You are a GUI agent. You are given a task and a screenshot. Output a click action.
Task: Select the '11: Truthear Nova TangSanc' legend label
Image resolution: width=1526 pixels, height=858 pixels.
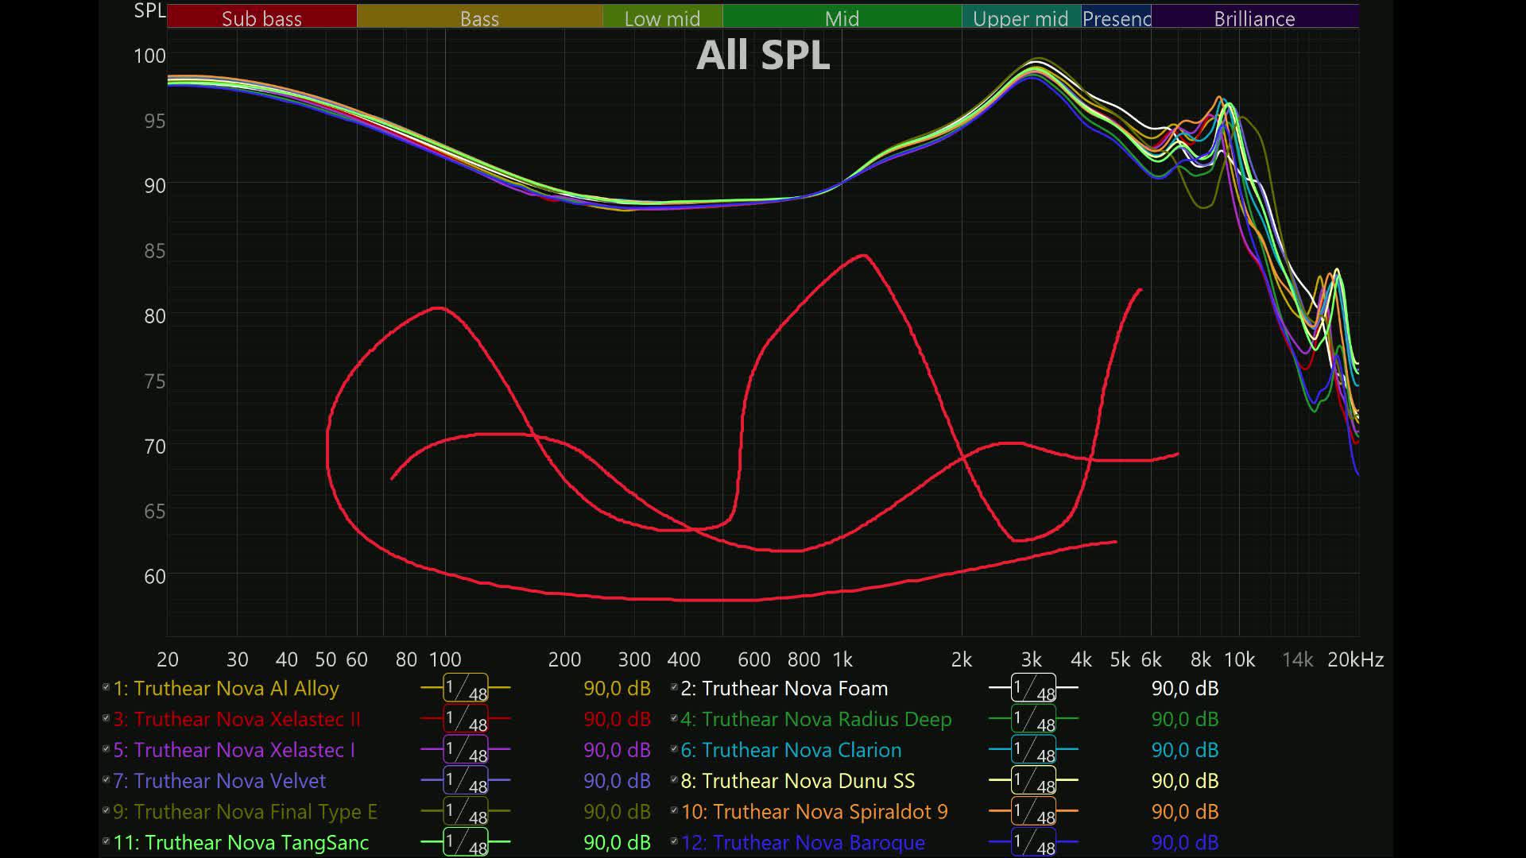[x=242, y=842]
